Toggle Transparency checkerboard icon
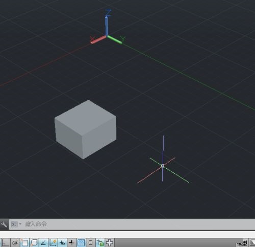Image resolution: width=255 pixels, height=247 pixels. click(81, 242)
